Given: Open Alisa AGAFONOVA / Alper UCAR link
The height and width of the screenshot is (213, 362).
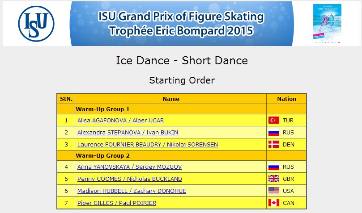Looking at the screenshot, I should [120, 121].
